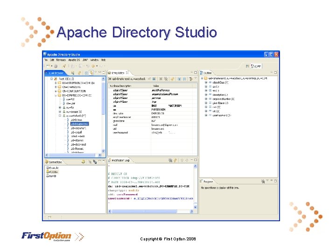The height and width of the screenshot is (252, 336).
Task: Click Collapse All icon in LDAP Browser toolbar
Action: point(86,73)
